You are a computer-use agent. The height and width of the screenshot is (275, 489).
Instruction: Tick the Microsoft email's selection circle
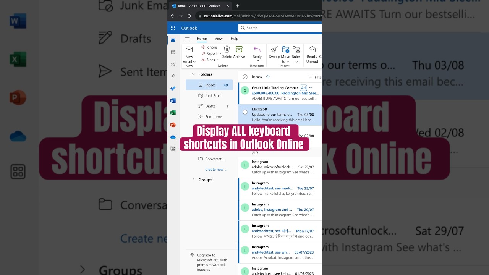point(245,112)
